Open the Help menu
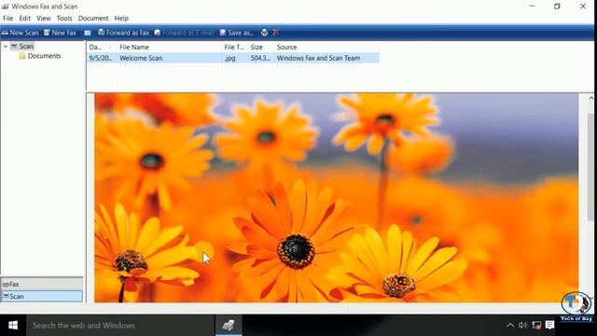 click(121, 19)
